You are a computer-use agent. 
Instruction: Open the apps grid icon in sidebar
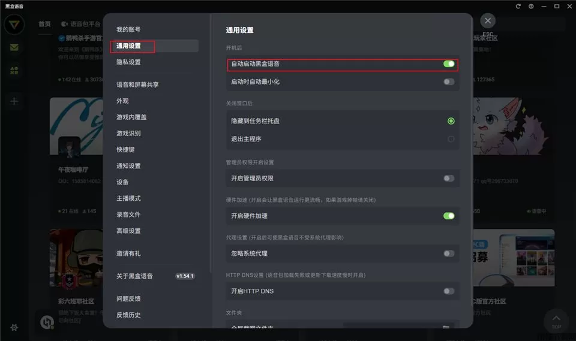pyautogui.click(x=14, y=71)
